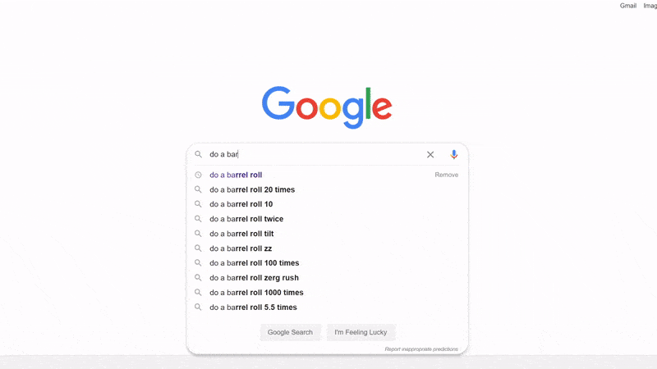
Task: Pick suggestion "do a barrel roll zz"
Action: click(241, 248)
